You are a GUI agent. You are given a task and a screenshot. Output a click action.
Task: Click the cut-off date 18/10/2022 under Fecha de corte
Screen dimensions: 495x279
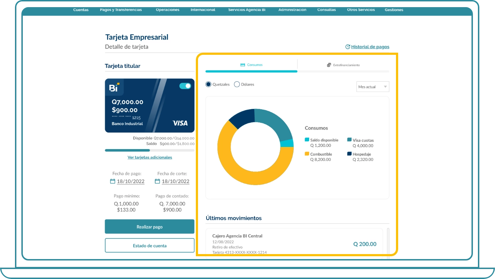click(x=175, y=181)
